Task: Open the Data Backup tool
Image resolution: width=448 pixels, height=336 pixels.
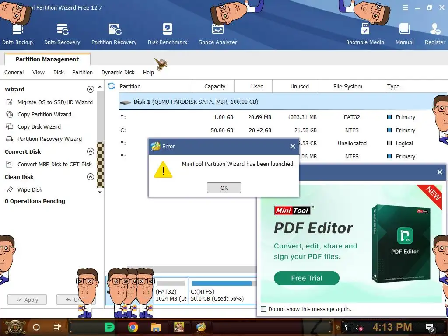Action: (x=17, y=34)
